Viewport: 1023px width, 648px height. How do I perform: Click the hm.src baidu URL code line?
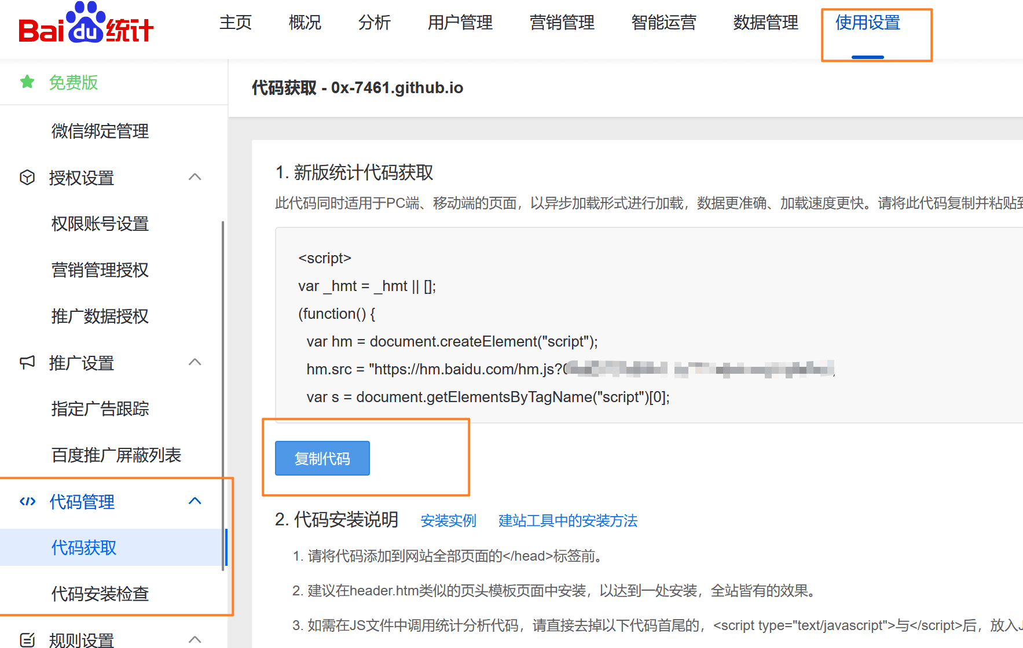571,369
